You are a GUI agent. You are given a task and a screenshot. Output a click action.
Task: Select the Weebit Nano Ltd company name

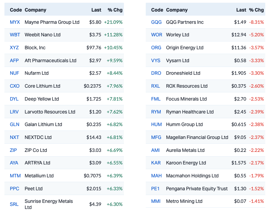coord(43,35)
